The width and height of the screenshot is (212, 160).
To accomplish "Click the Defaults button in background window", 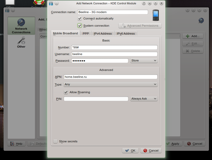I will coord(37,144).
